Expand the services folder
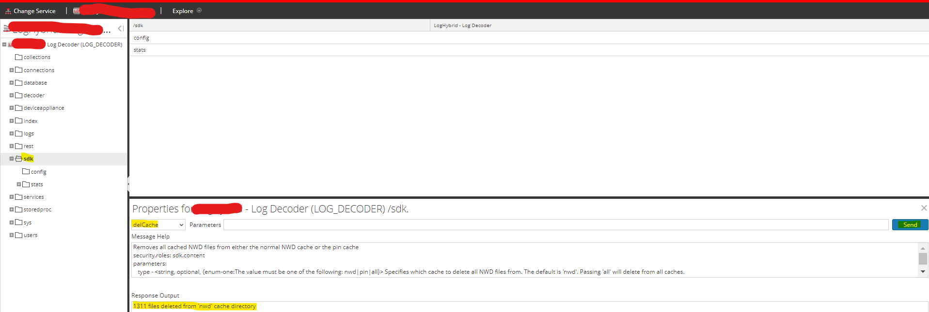Viewport: 929px width, 312px height. click(12, 197)
